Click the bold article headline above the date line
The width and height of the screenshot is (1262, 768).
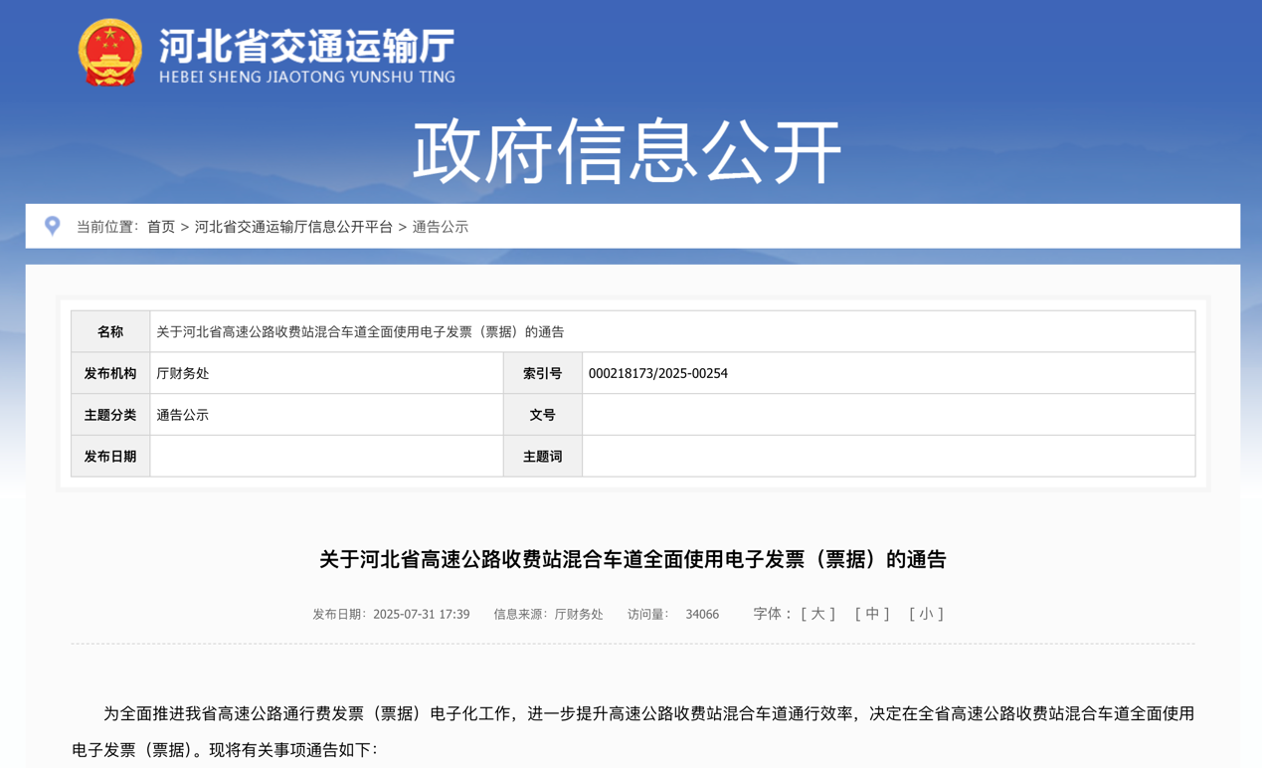[632, 559]
